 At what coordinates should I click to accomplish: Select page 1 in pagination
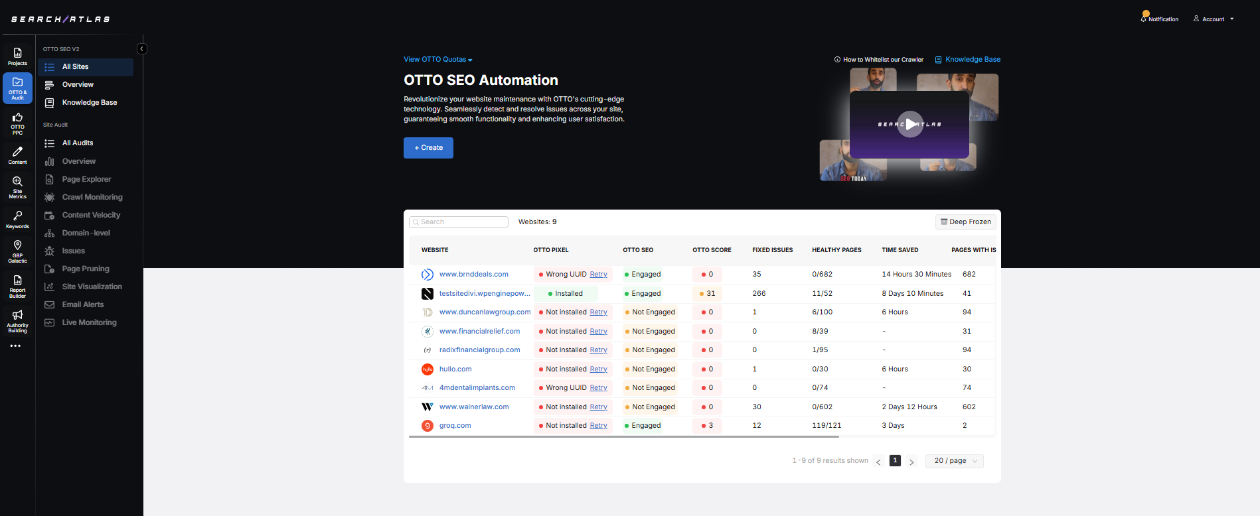895,461
